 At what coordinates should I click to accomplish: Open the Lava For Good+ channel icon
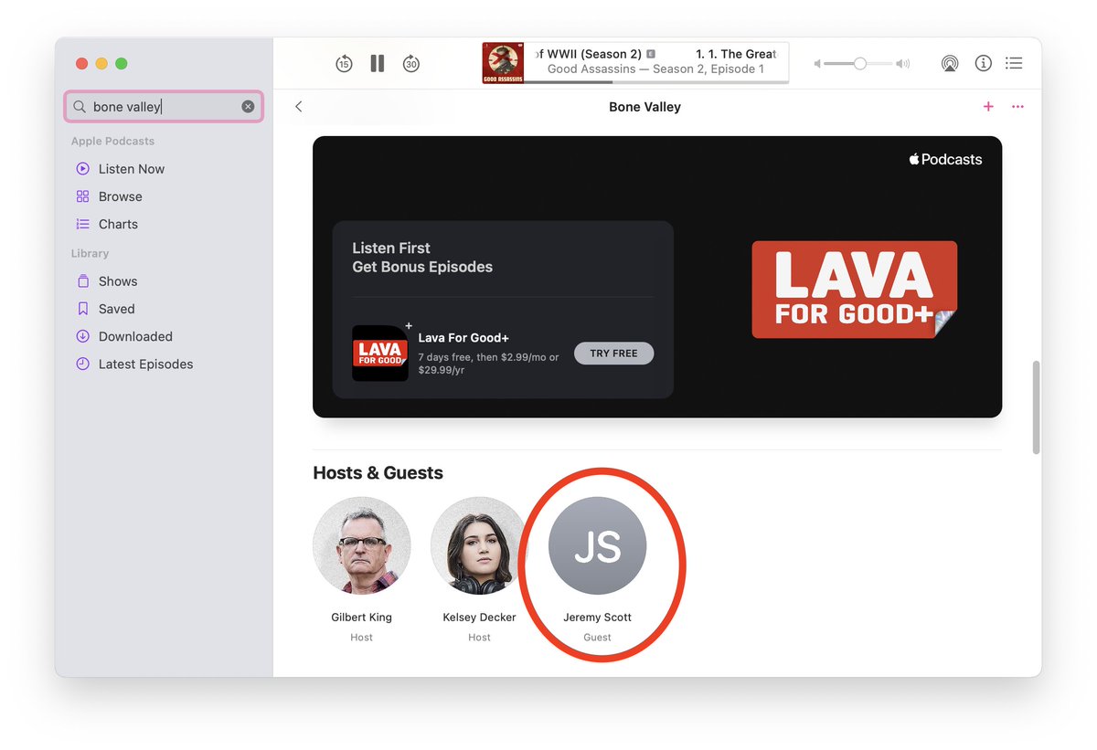(x=380, y=353)
